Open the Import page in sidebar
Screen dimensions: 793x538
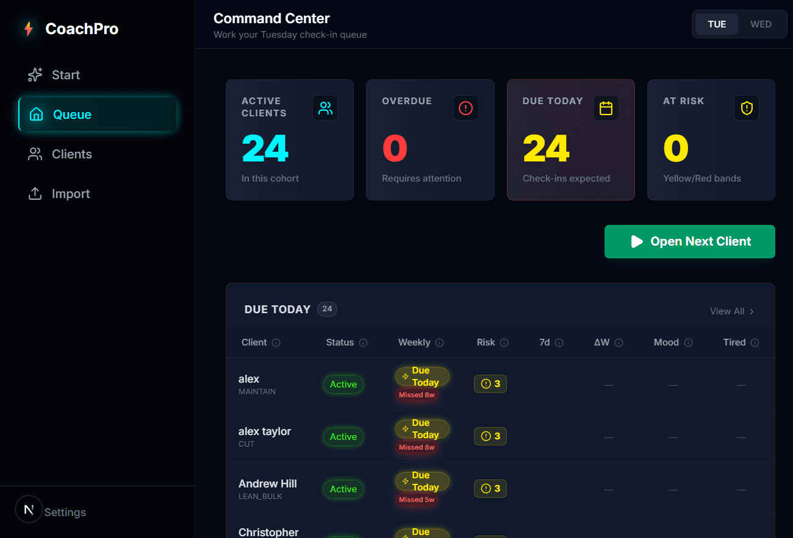coord(98,194)
